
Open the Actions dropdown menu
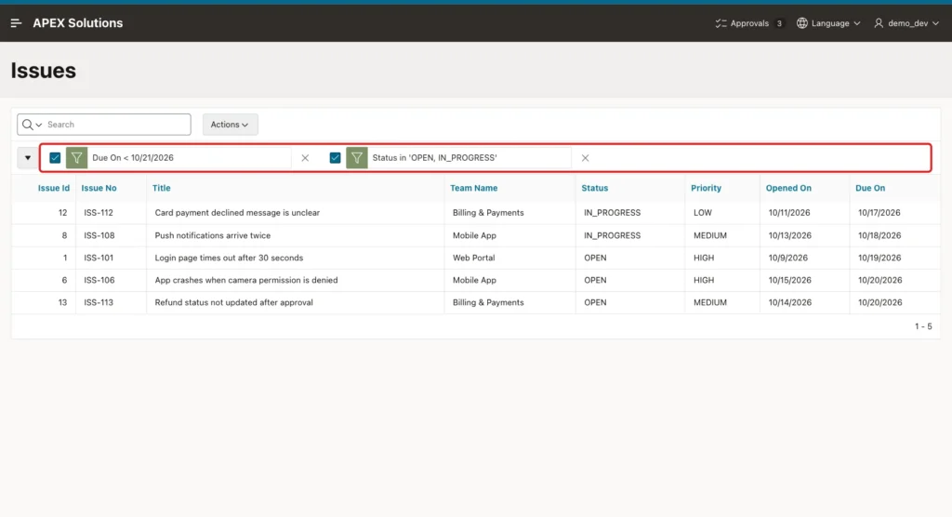coord(230,125)
